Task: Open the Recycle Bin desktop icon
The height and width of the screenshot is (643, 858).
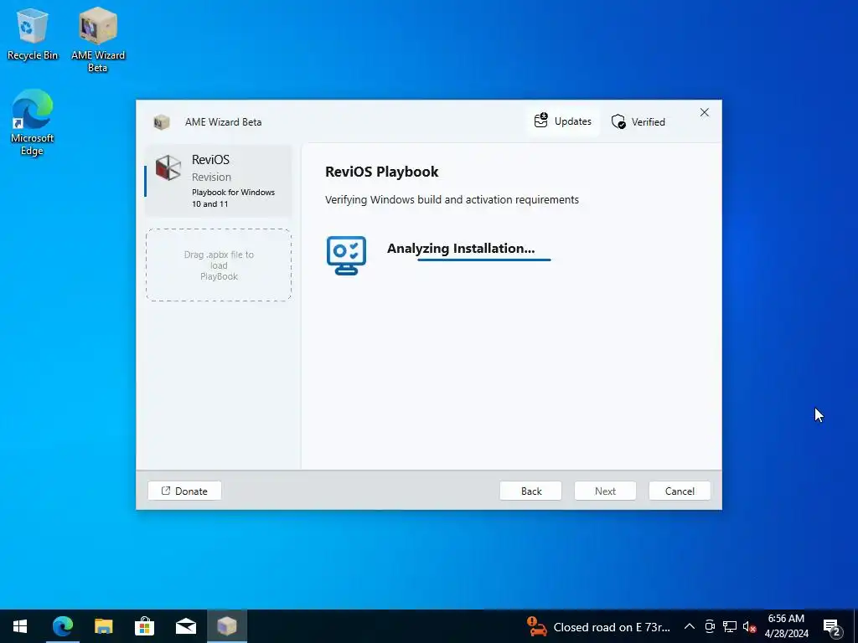Action: point(33,33)
